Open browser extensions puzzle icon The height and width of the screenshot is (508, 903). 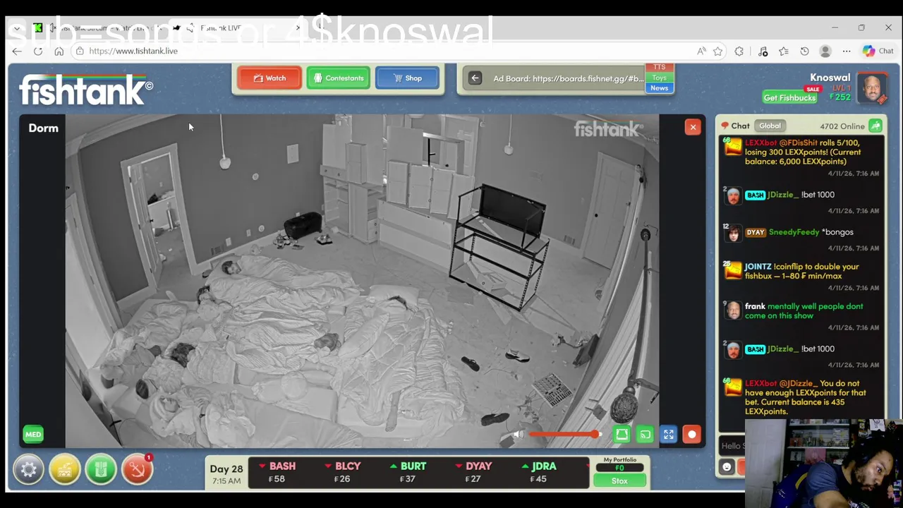coord(739,51)
